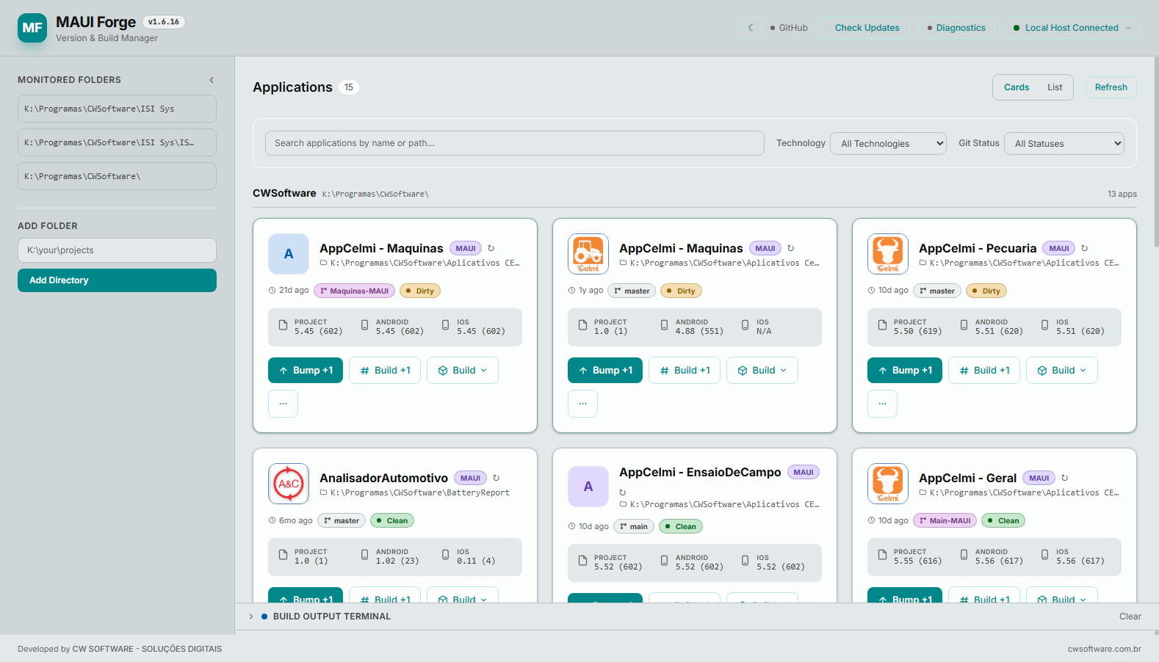The height and width of the screenshot is (662, 1159).
Task: Click the Maquinas-MAUI branch badge
Action: (x=355, y=291)
